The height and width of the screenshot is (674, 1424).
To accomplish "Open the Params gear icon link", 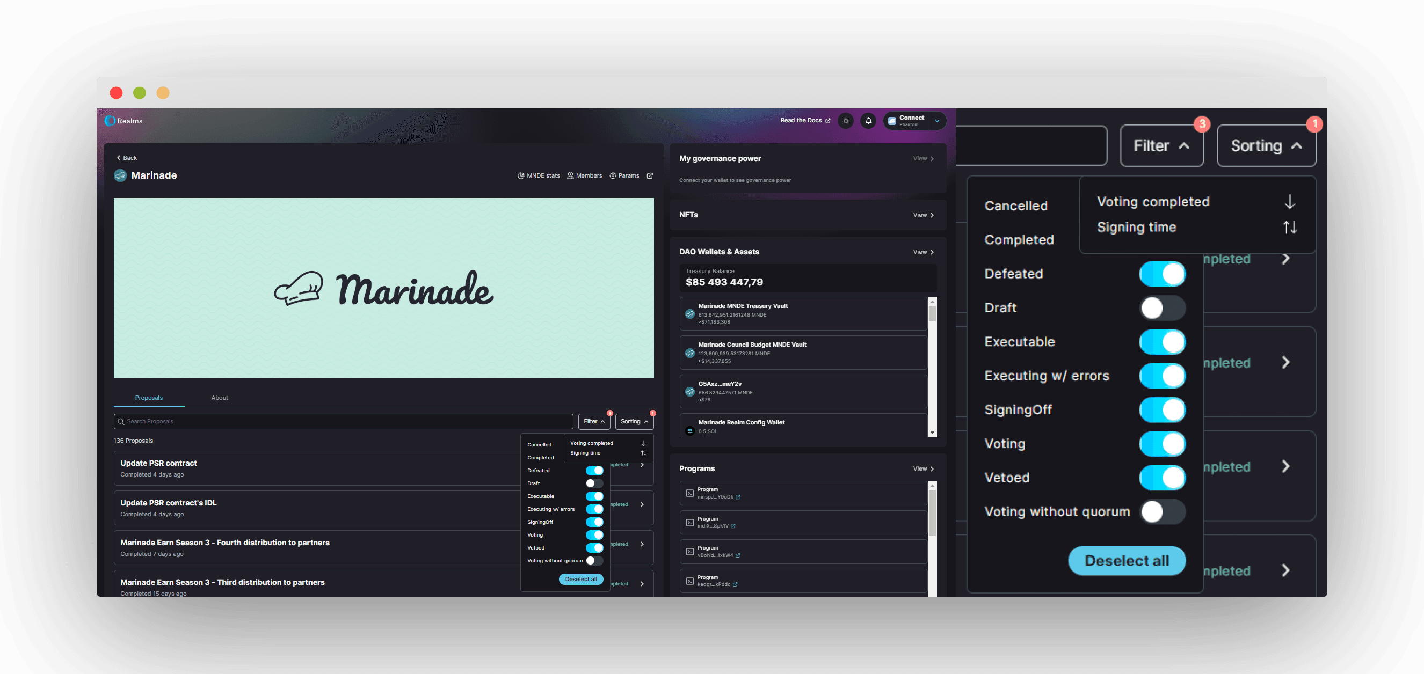I will click(x=613, y=175).
